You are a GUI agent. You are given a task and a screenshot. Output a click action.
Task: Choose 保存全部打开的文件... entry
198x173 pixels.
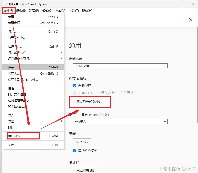[x=33, y=80]
